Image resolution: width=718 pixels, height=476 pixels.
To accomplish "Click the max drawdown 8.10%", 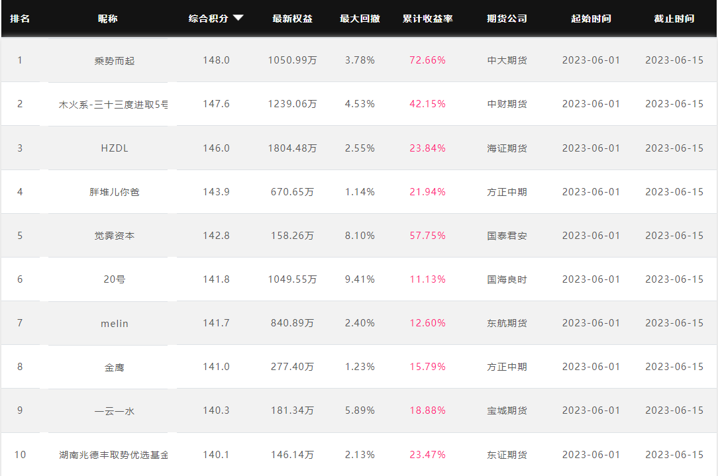I will (x=360, y=236).
